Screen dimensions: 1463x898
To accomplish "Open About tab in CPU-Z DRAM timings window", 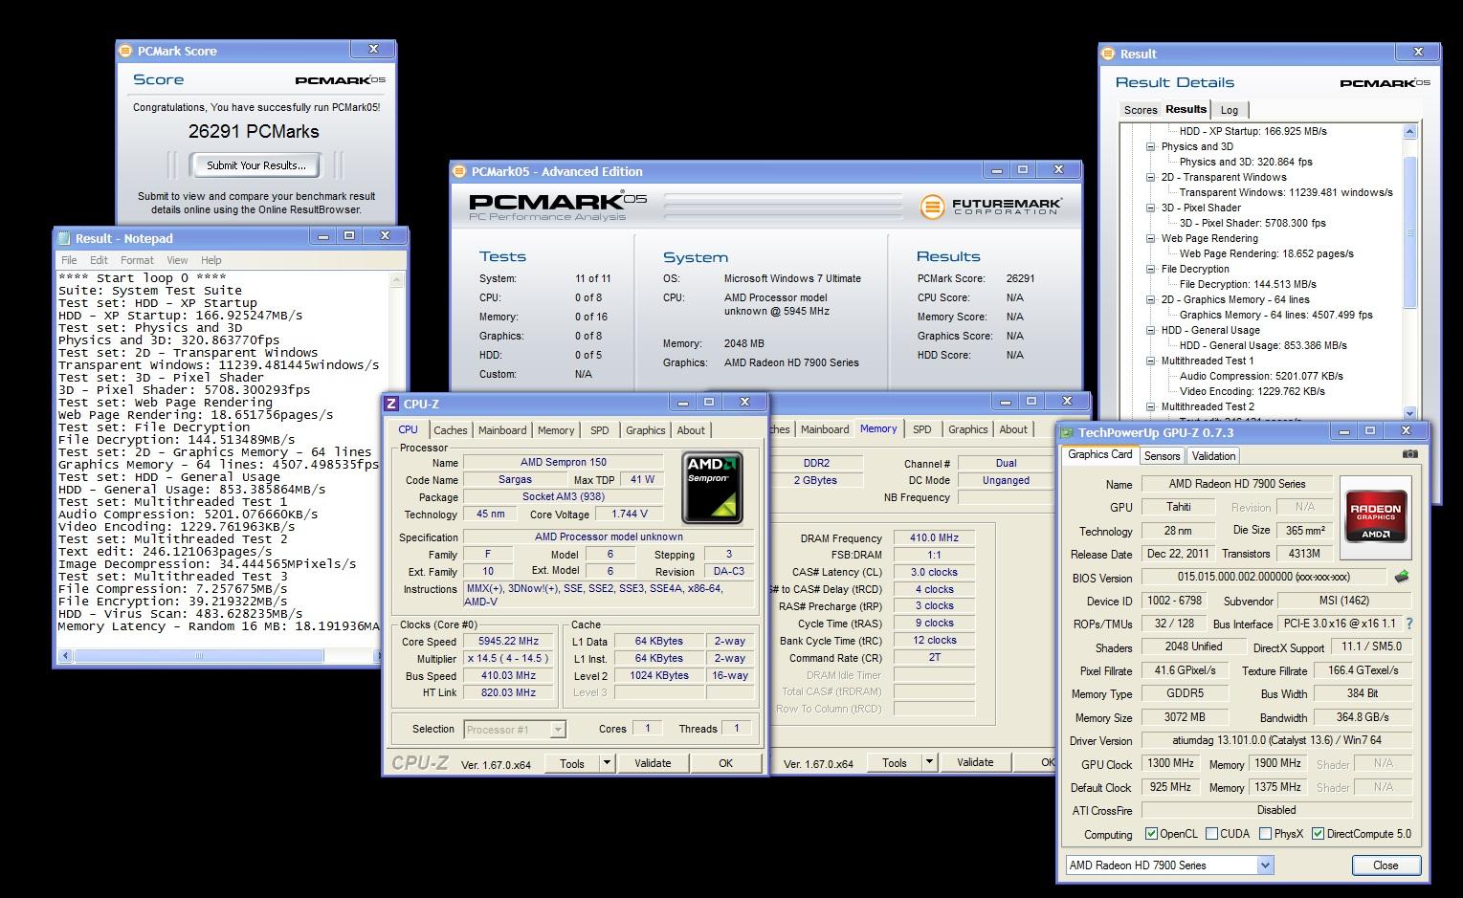I will coord(1013,429).
